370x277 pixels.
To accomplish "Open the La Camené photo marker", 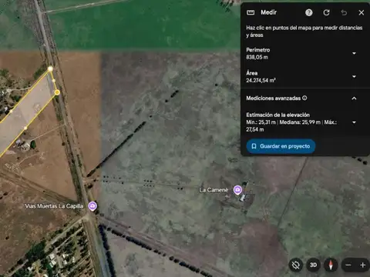I will 237,190.
